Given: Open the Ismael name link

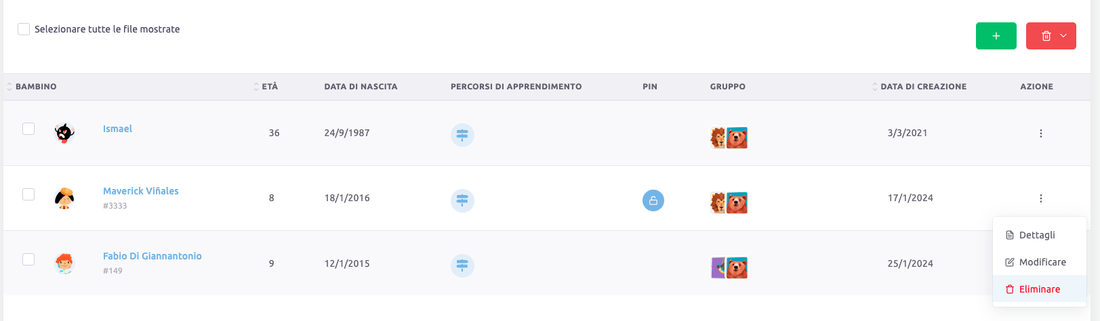Looking at the screenshot, I should point(117,129).
